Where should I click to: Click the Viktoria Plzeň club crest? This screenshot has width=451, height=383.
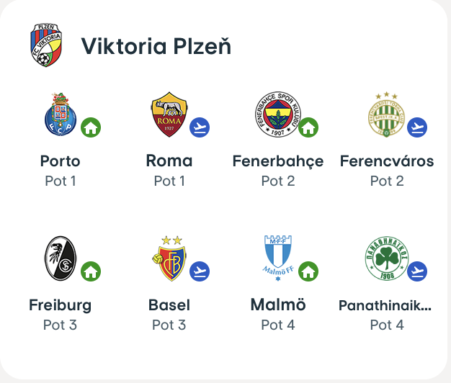45,45
